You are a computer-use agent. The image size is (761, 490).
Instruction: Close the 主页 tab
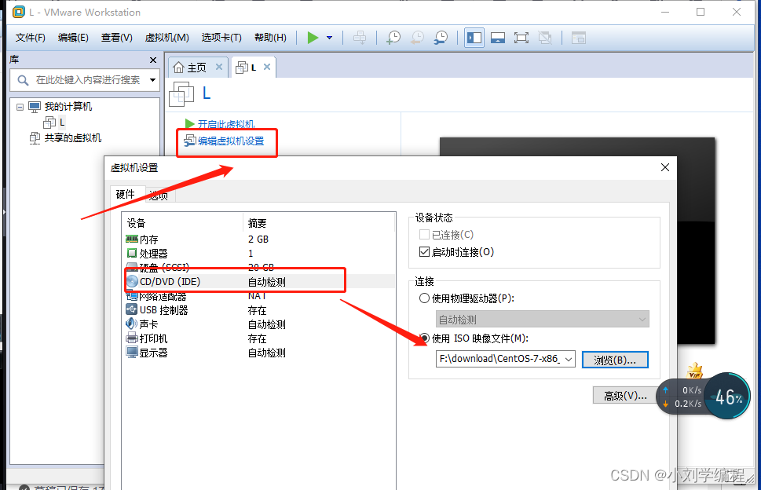point(219,67)
